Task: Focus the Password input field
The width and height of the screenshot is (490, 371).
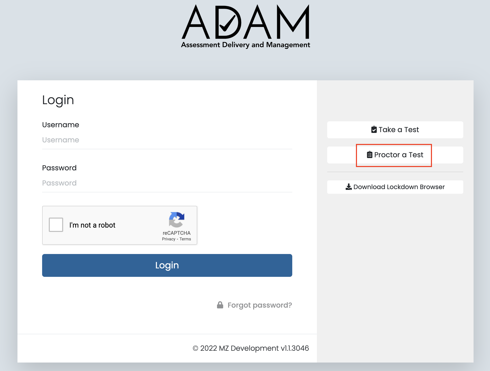Action: pyautogui.click(x=167, y=183)
